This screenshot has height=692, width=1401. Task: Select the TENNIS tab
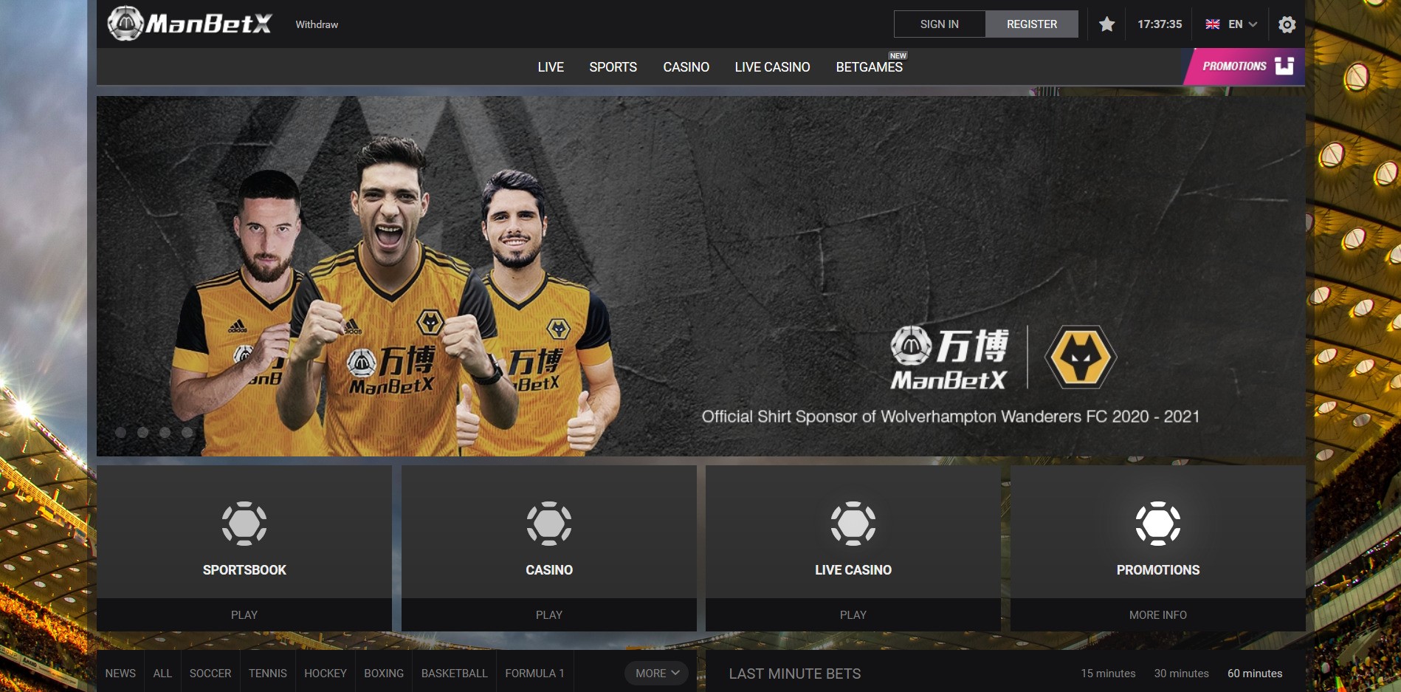[x=268, y=674]
